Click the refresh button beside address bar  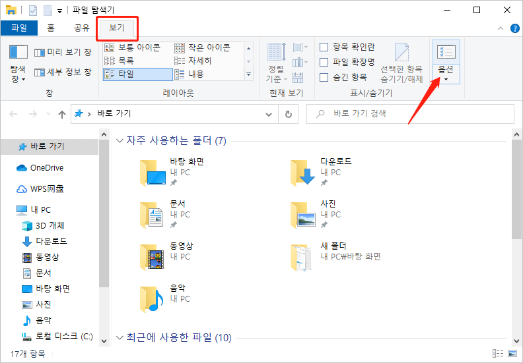click(288, 114)
